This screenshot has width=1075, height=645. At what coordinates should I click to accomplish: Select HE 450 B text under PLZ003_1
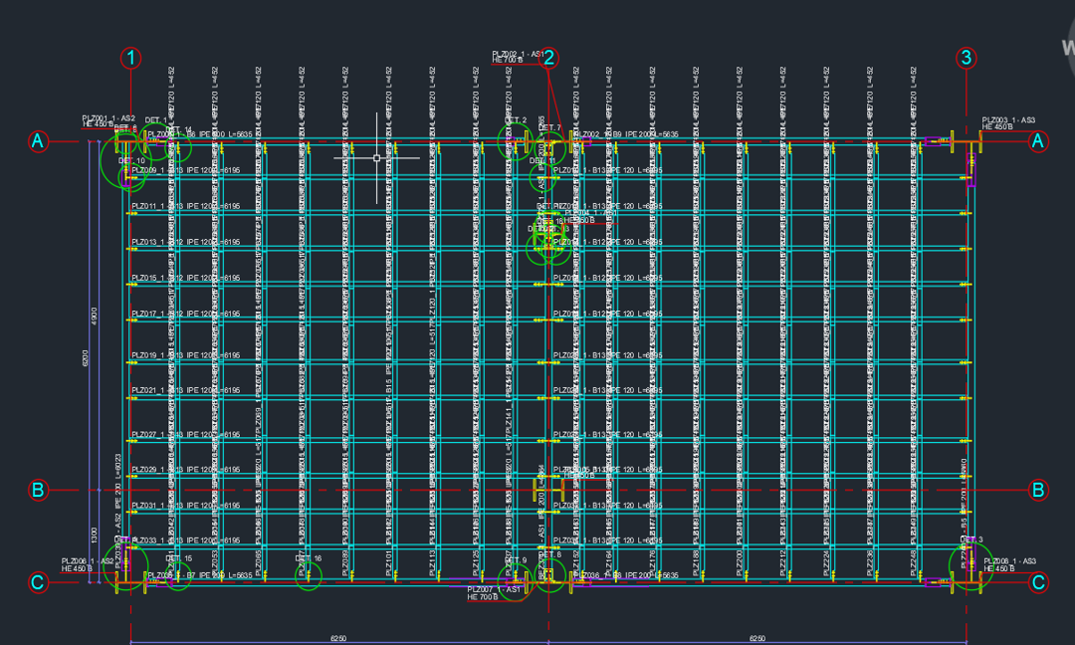click(997, 127)
